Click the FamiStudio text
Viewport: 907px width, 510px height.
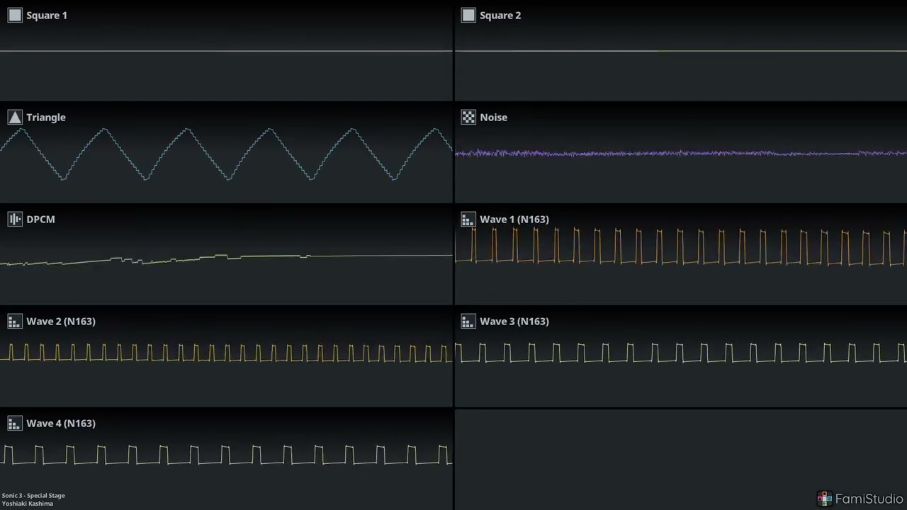click(x=869, y=499)
